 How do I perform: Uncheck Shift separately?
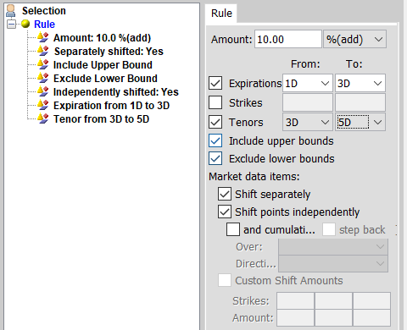225,194
